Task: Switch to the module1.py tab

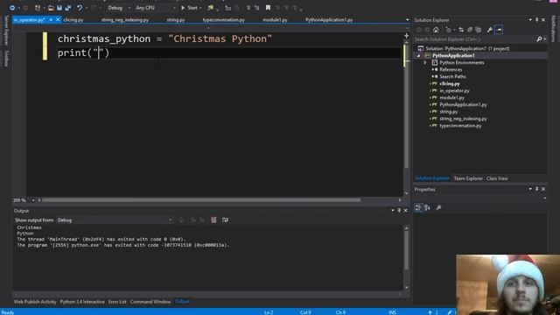Action: (275, 20)
